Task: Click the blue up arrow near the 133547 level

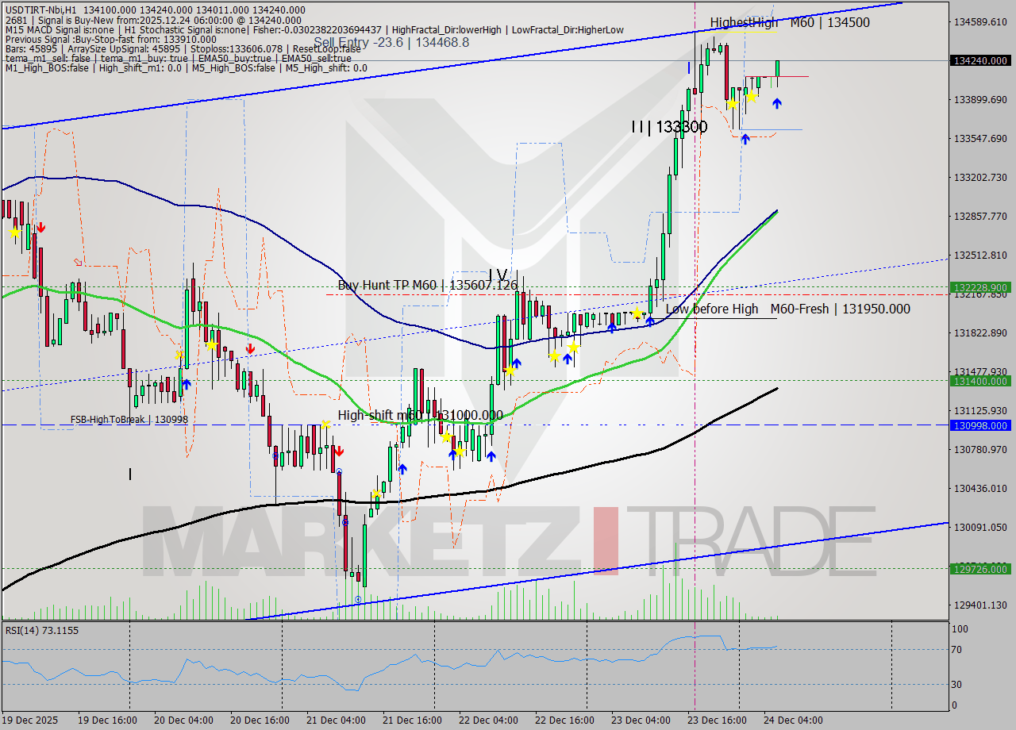Action: point(745,139)
